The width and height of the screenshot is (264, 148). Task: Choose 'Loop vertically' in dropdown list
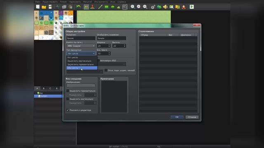(82, 61)
